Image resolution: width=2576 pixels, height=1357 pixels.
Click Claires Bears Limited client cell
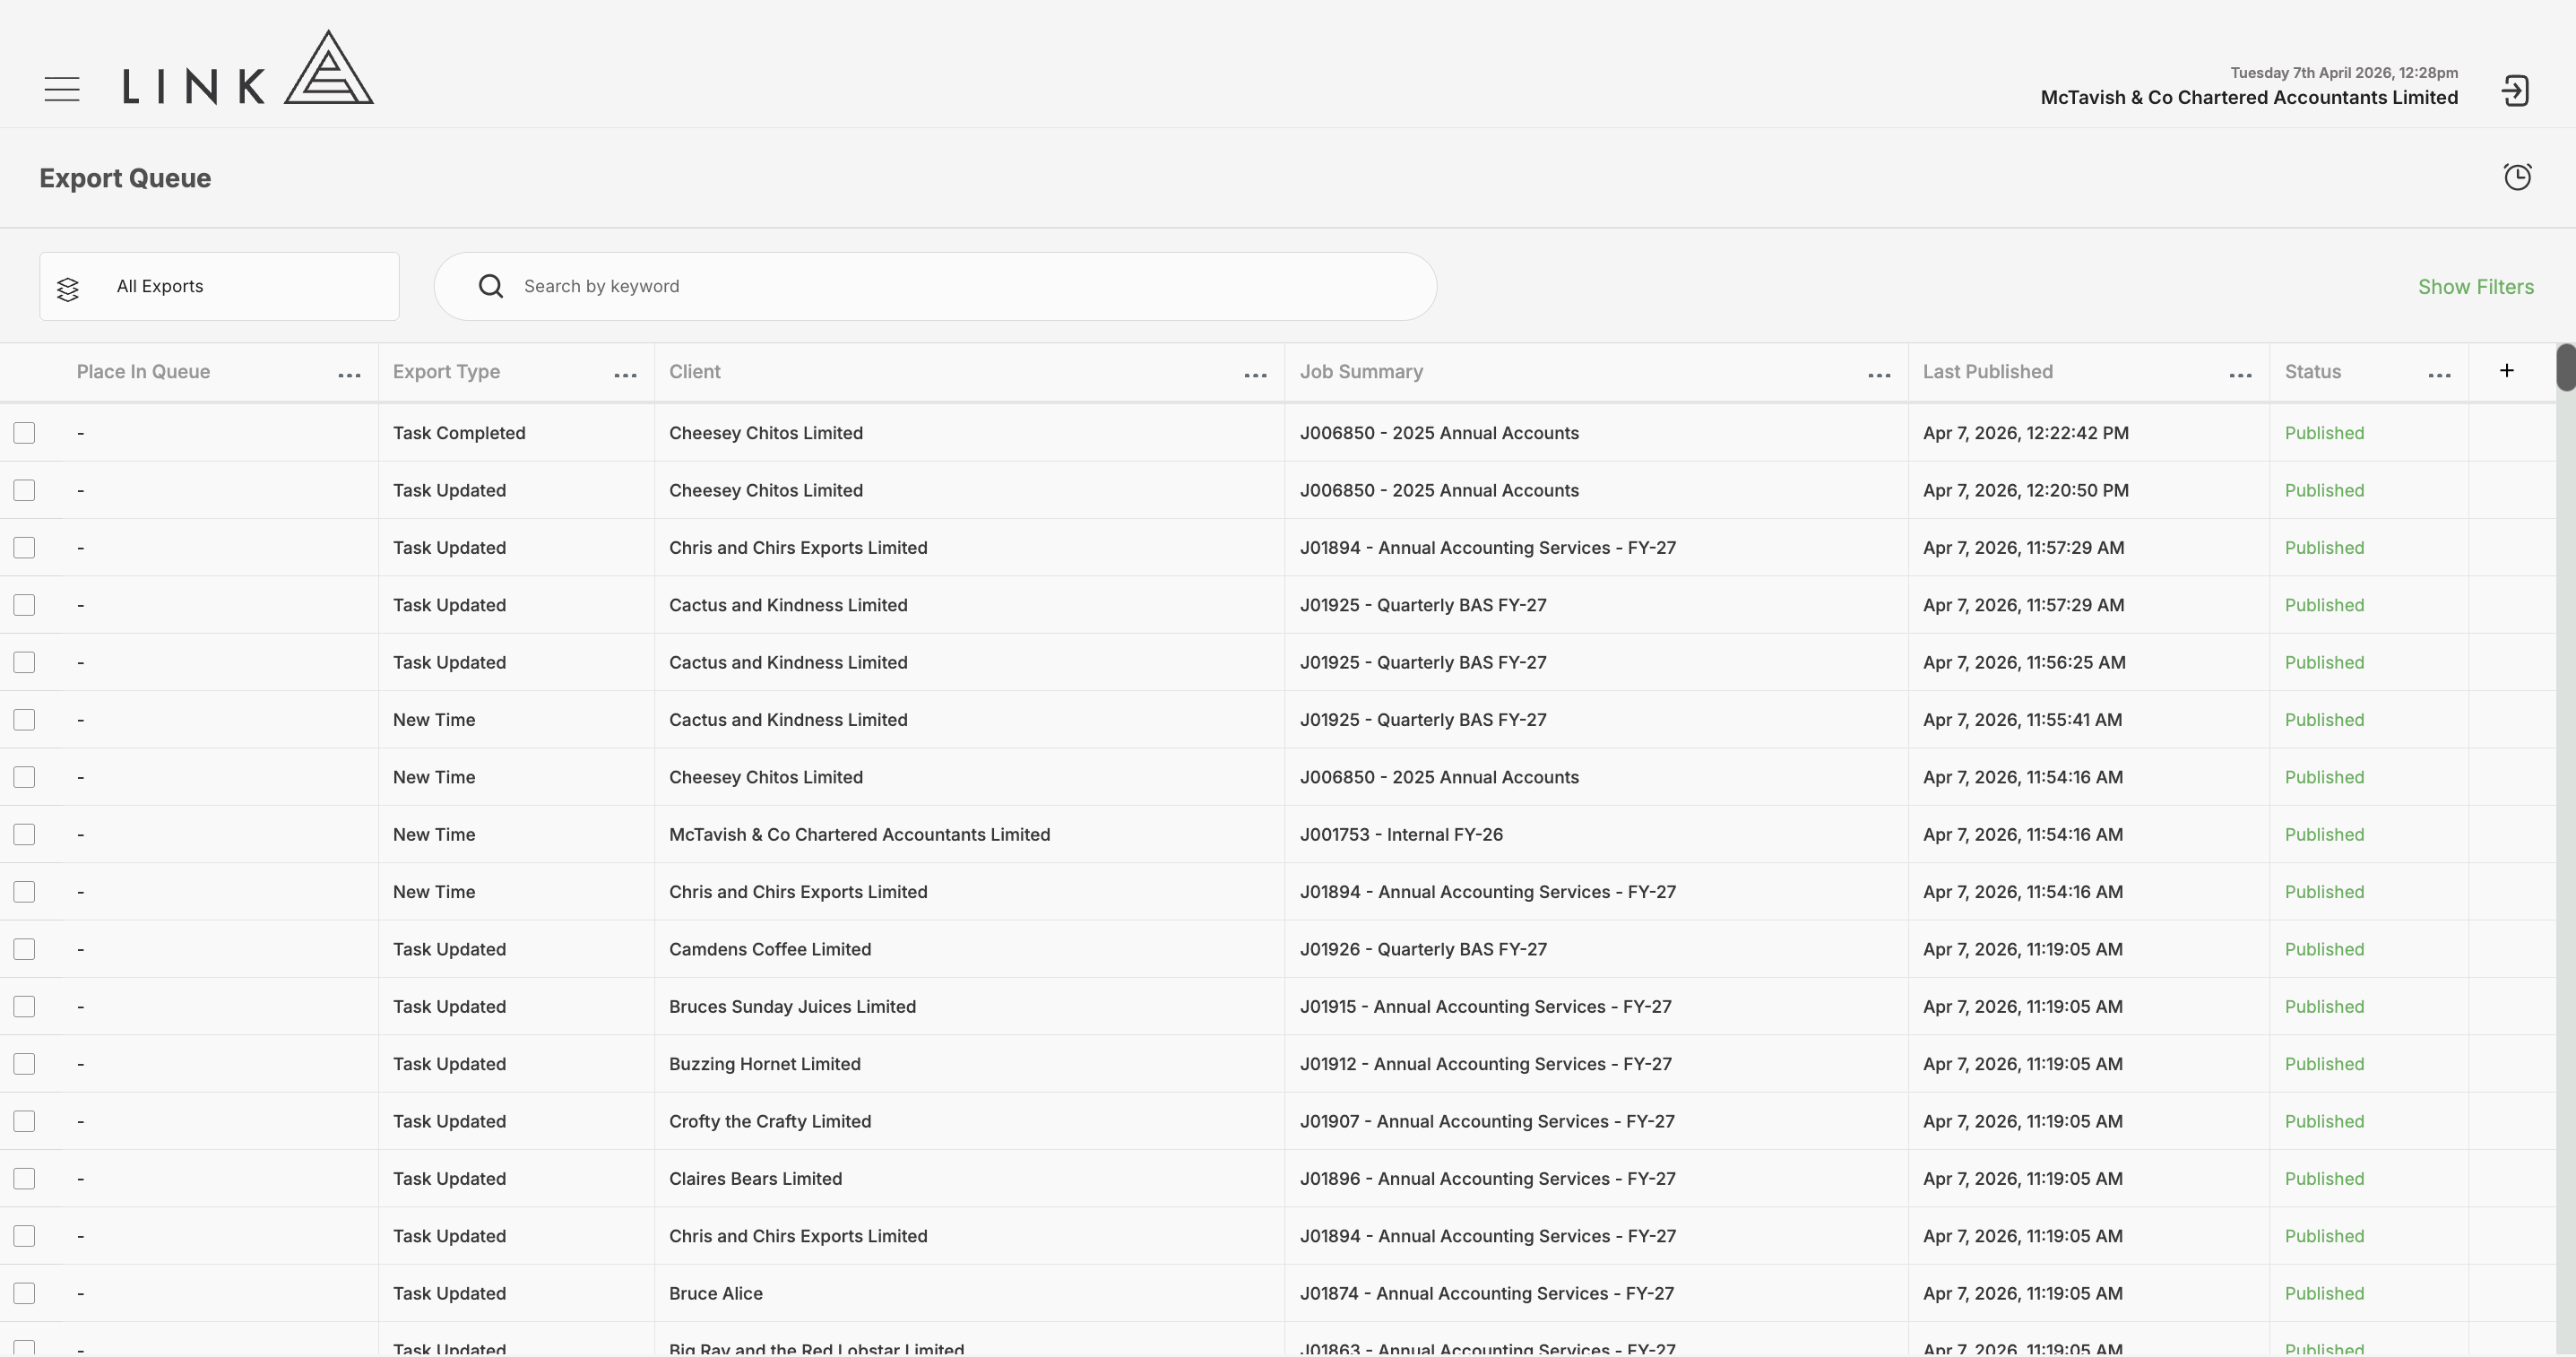click(755, 1178)
